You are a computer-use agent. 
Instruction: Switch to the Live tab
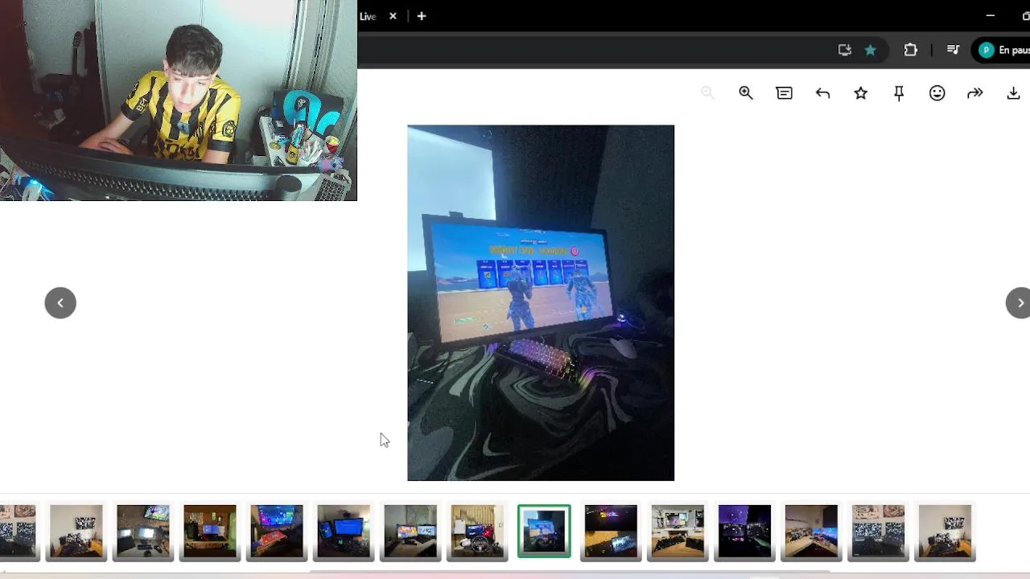tap(369, 16)
